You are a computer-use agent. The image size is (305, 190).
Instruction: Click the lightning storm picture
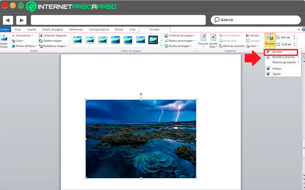[141, 139]
